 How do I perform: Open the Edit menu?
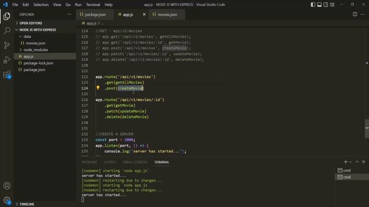(x=25, y=5)
